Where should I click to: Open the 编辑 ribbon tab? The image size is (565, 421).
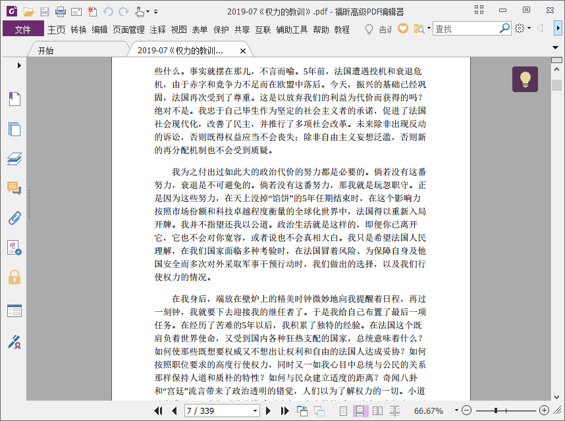(99, 30)
